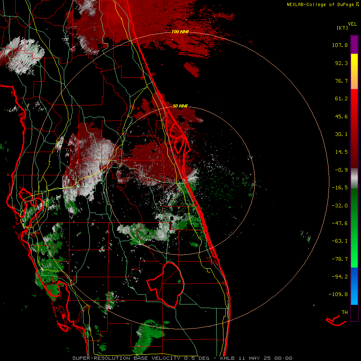The height and width of the screenshot is (361, 361).
Task: Pick the gray near-zero segment of color bar
Action: click(x=354, y=178)
